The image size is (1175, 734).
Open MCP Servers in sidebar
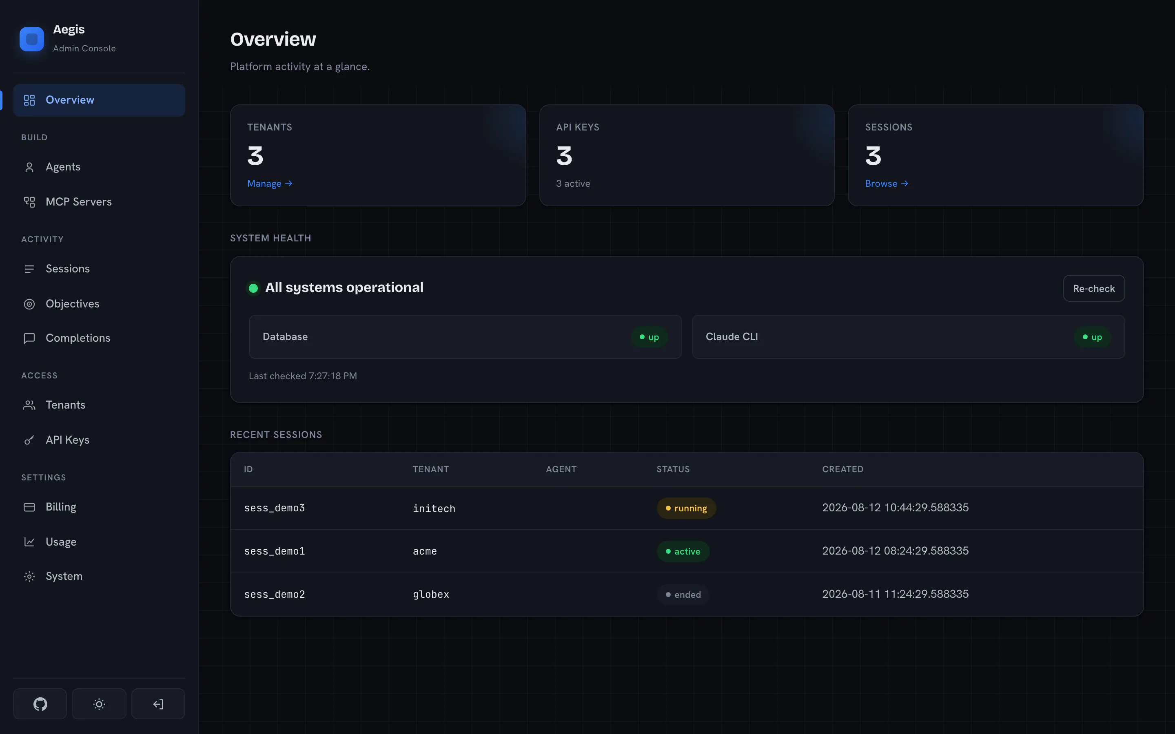99,202
